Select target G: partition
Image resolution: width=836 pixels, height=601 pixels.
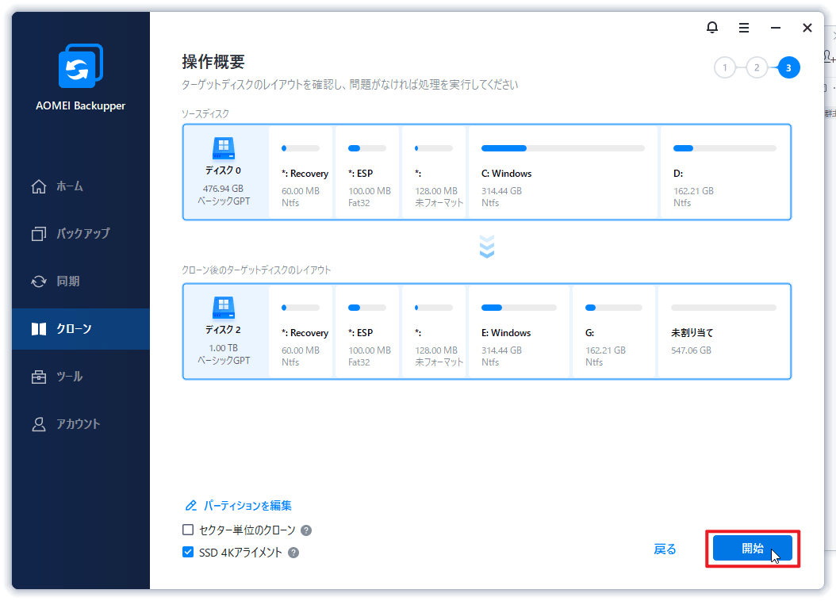coord(614,331)
